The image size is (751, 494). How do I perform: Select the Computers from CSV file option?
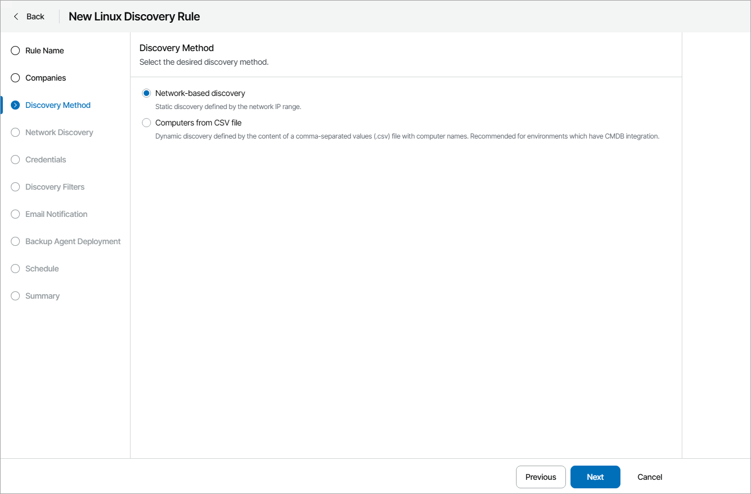(x=146, y=123)
